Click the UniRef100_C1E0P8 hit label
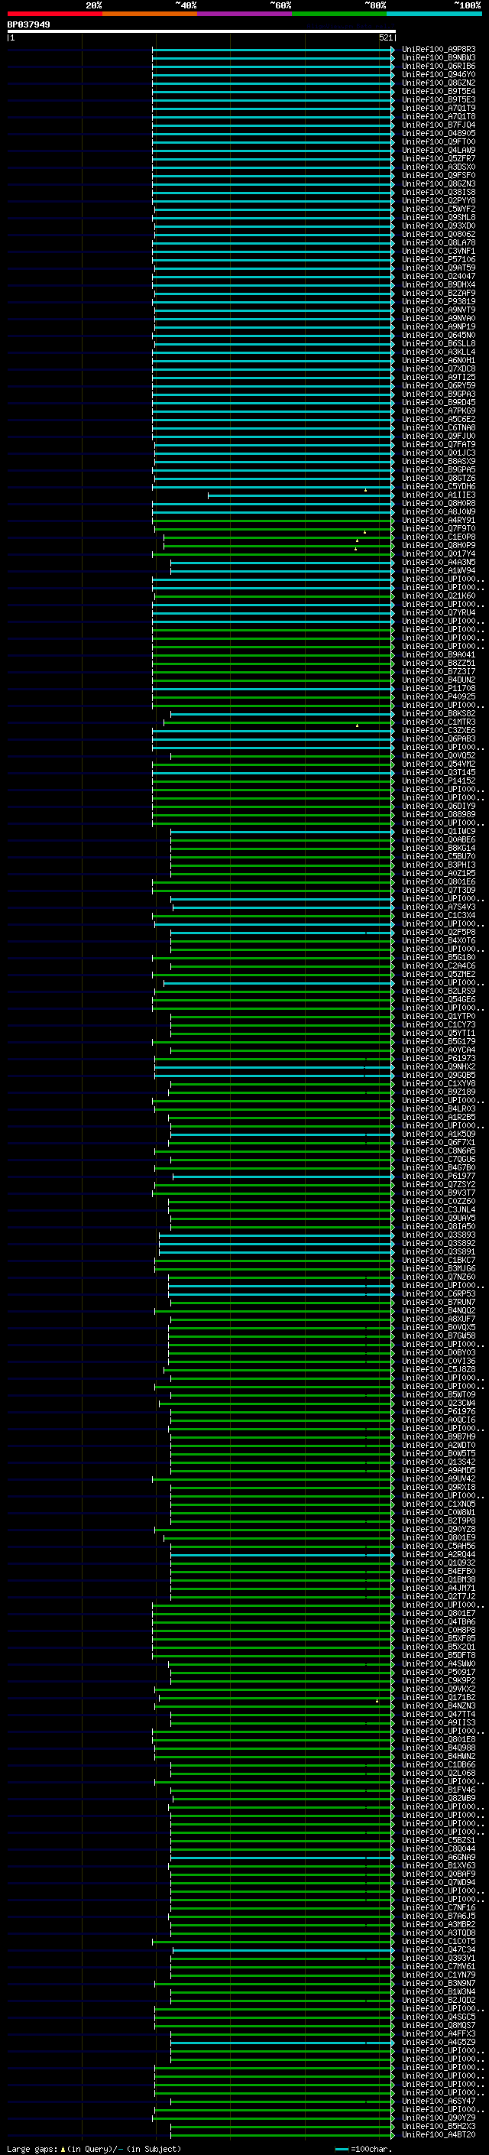489x2155 pixels. [x=439, y=537]
